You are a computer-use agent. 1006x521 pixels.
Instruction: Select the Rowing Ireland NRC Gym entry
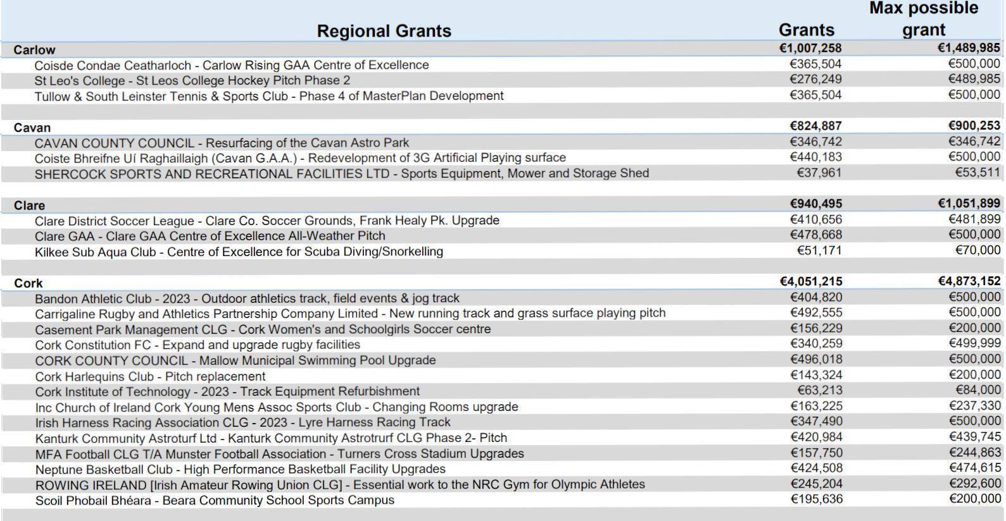tap(340, 485)
